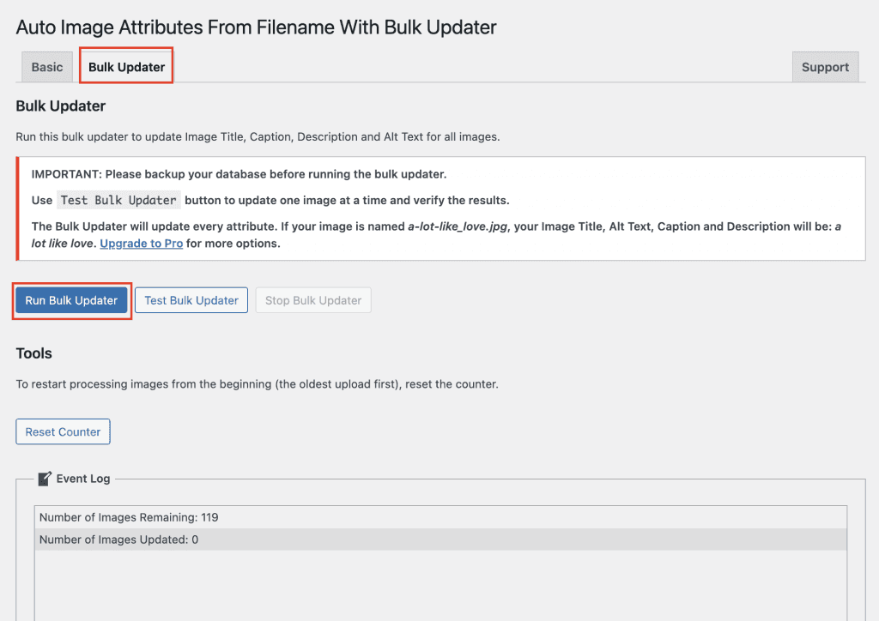Viewport: 879px width, 621px height.
Task: Click the greyed-out Stop Bulk Updater button
Action: pyautogui.click(x=313, y=300)
